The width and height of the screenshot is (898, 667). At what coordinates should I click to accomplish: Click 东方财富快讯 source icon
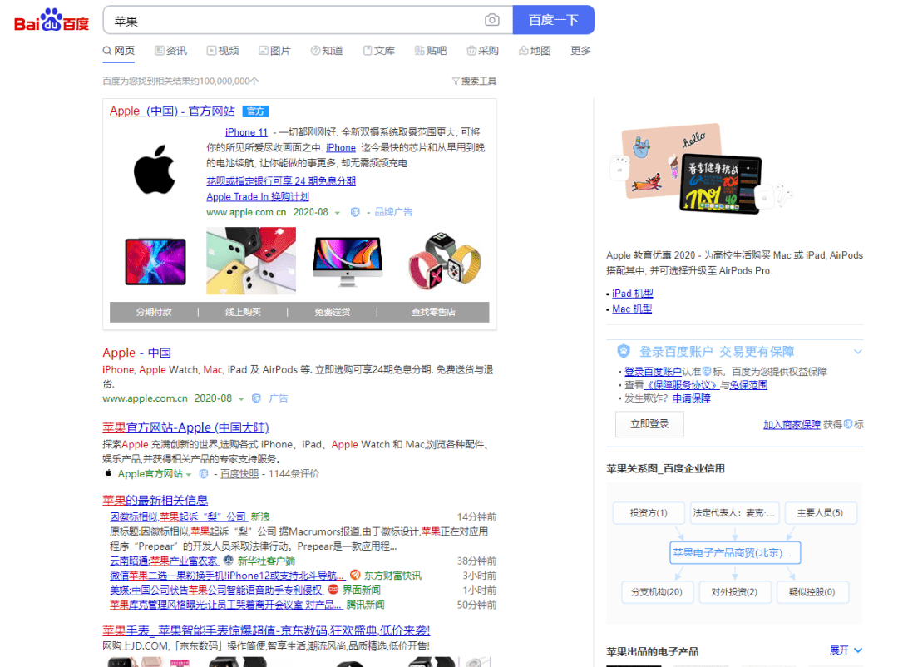[355, 575]
